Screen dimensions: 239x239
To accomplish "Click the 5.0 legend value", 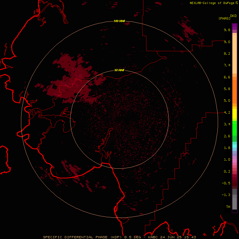I will [x=227, y=101].
